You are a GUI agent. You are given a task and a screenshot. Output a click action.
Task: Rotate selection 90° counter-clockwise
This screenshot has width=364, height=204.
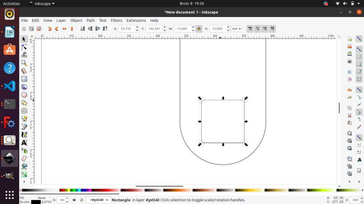[x=49, y=29]
